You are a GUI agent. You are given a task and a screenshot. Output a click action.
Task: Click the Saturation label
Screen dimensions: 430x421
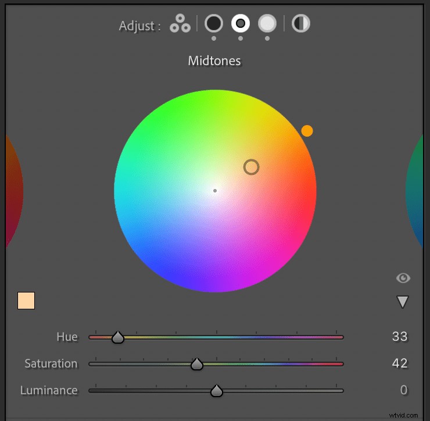point(51,363)
